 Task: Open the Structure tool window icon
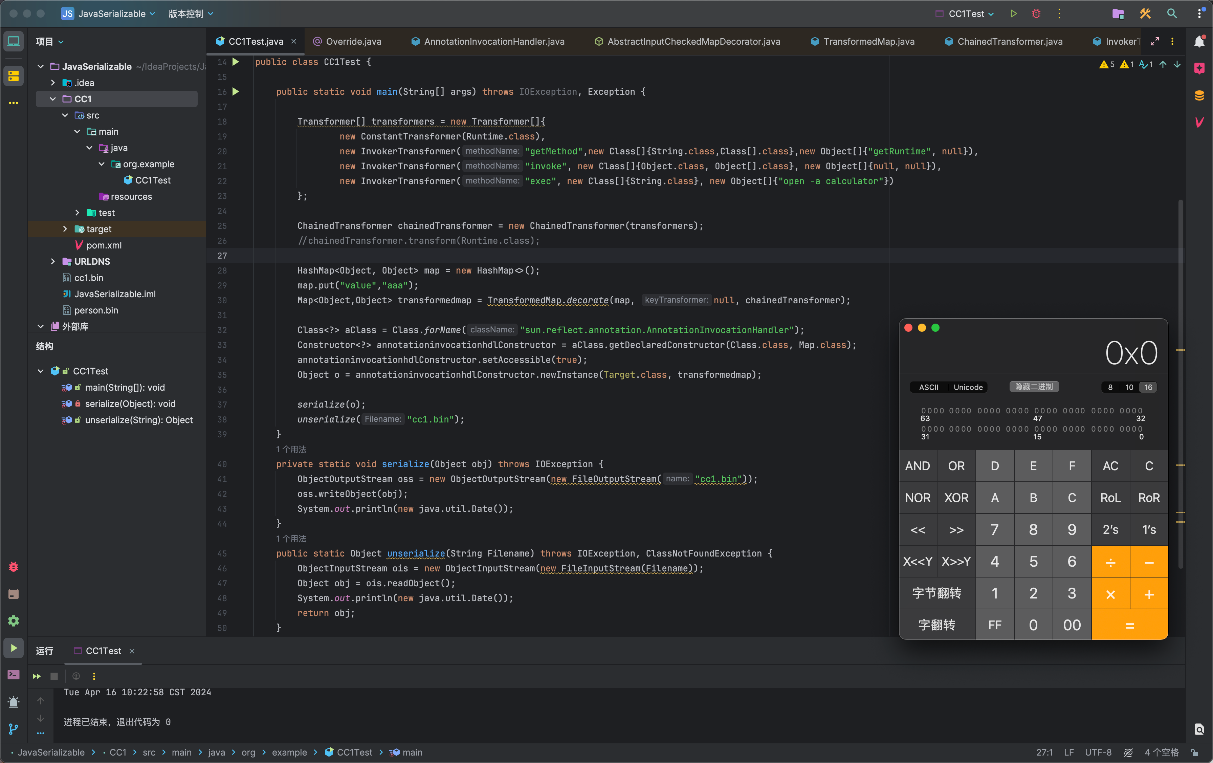[x=14, y=76]
